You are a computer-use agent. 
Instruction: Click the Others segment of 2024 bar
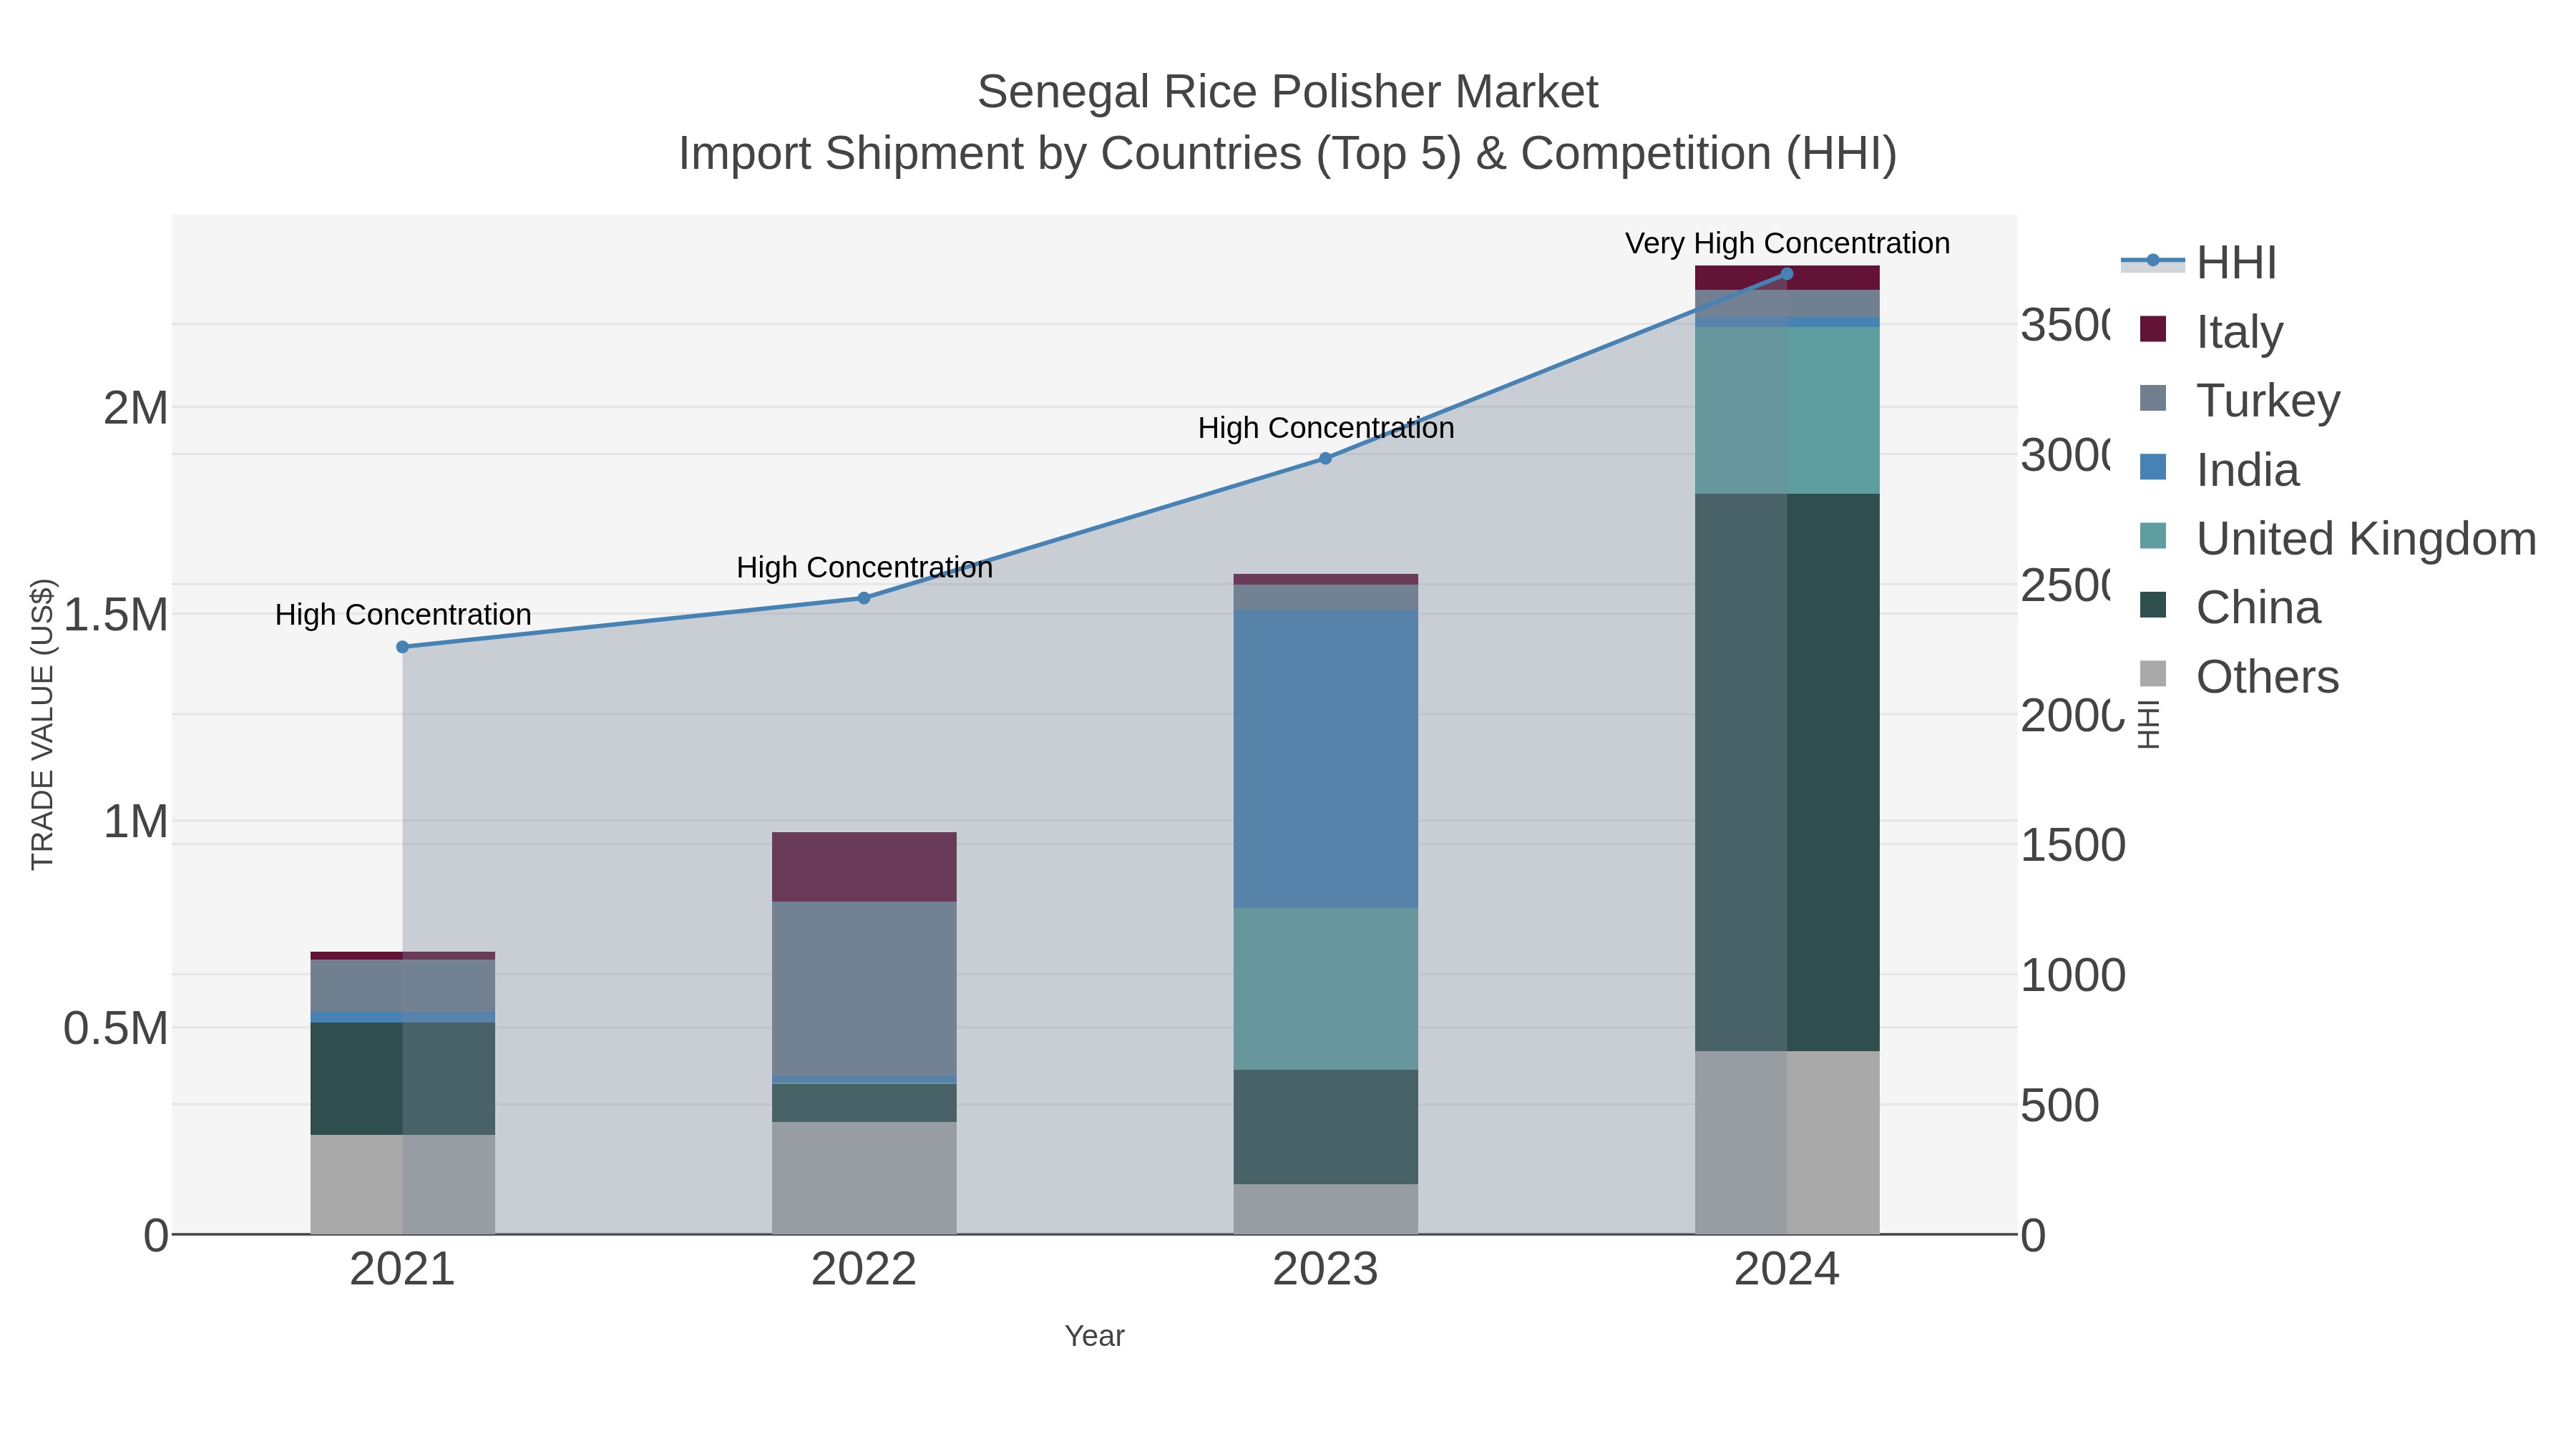coord(1787,1142)
